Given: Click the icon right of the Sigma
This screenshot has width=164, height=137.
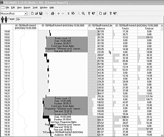Looking at the screenshot, I should pos(73,13).
